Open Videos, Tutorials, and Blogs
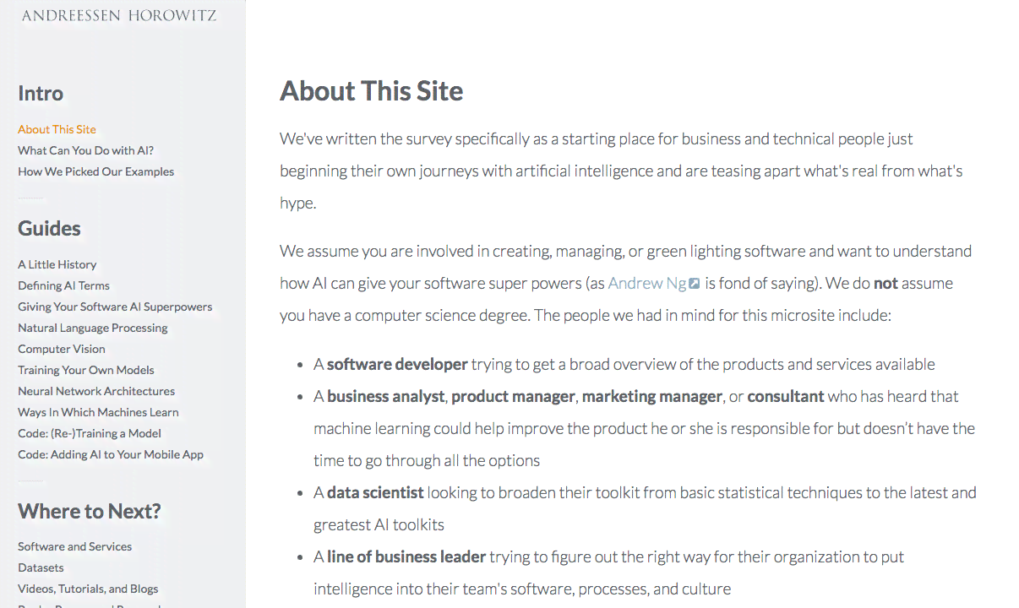 pos(88,589)
